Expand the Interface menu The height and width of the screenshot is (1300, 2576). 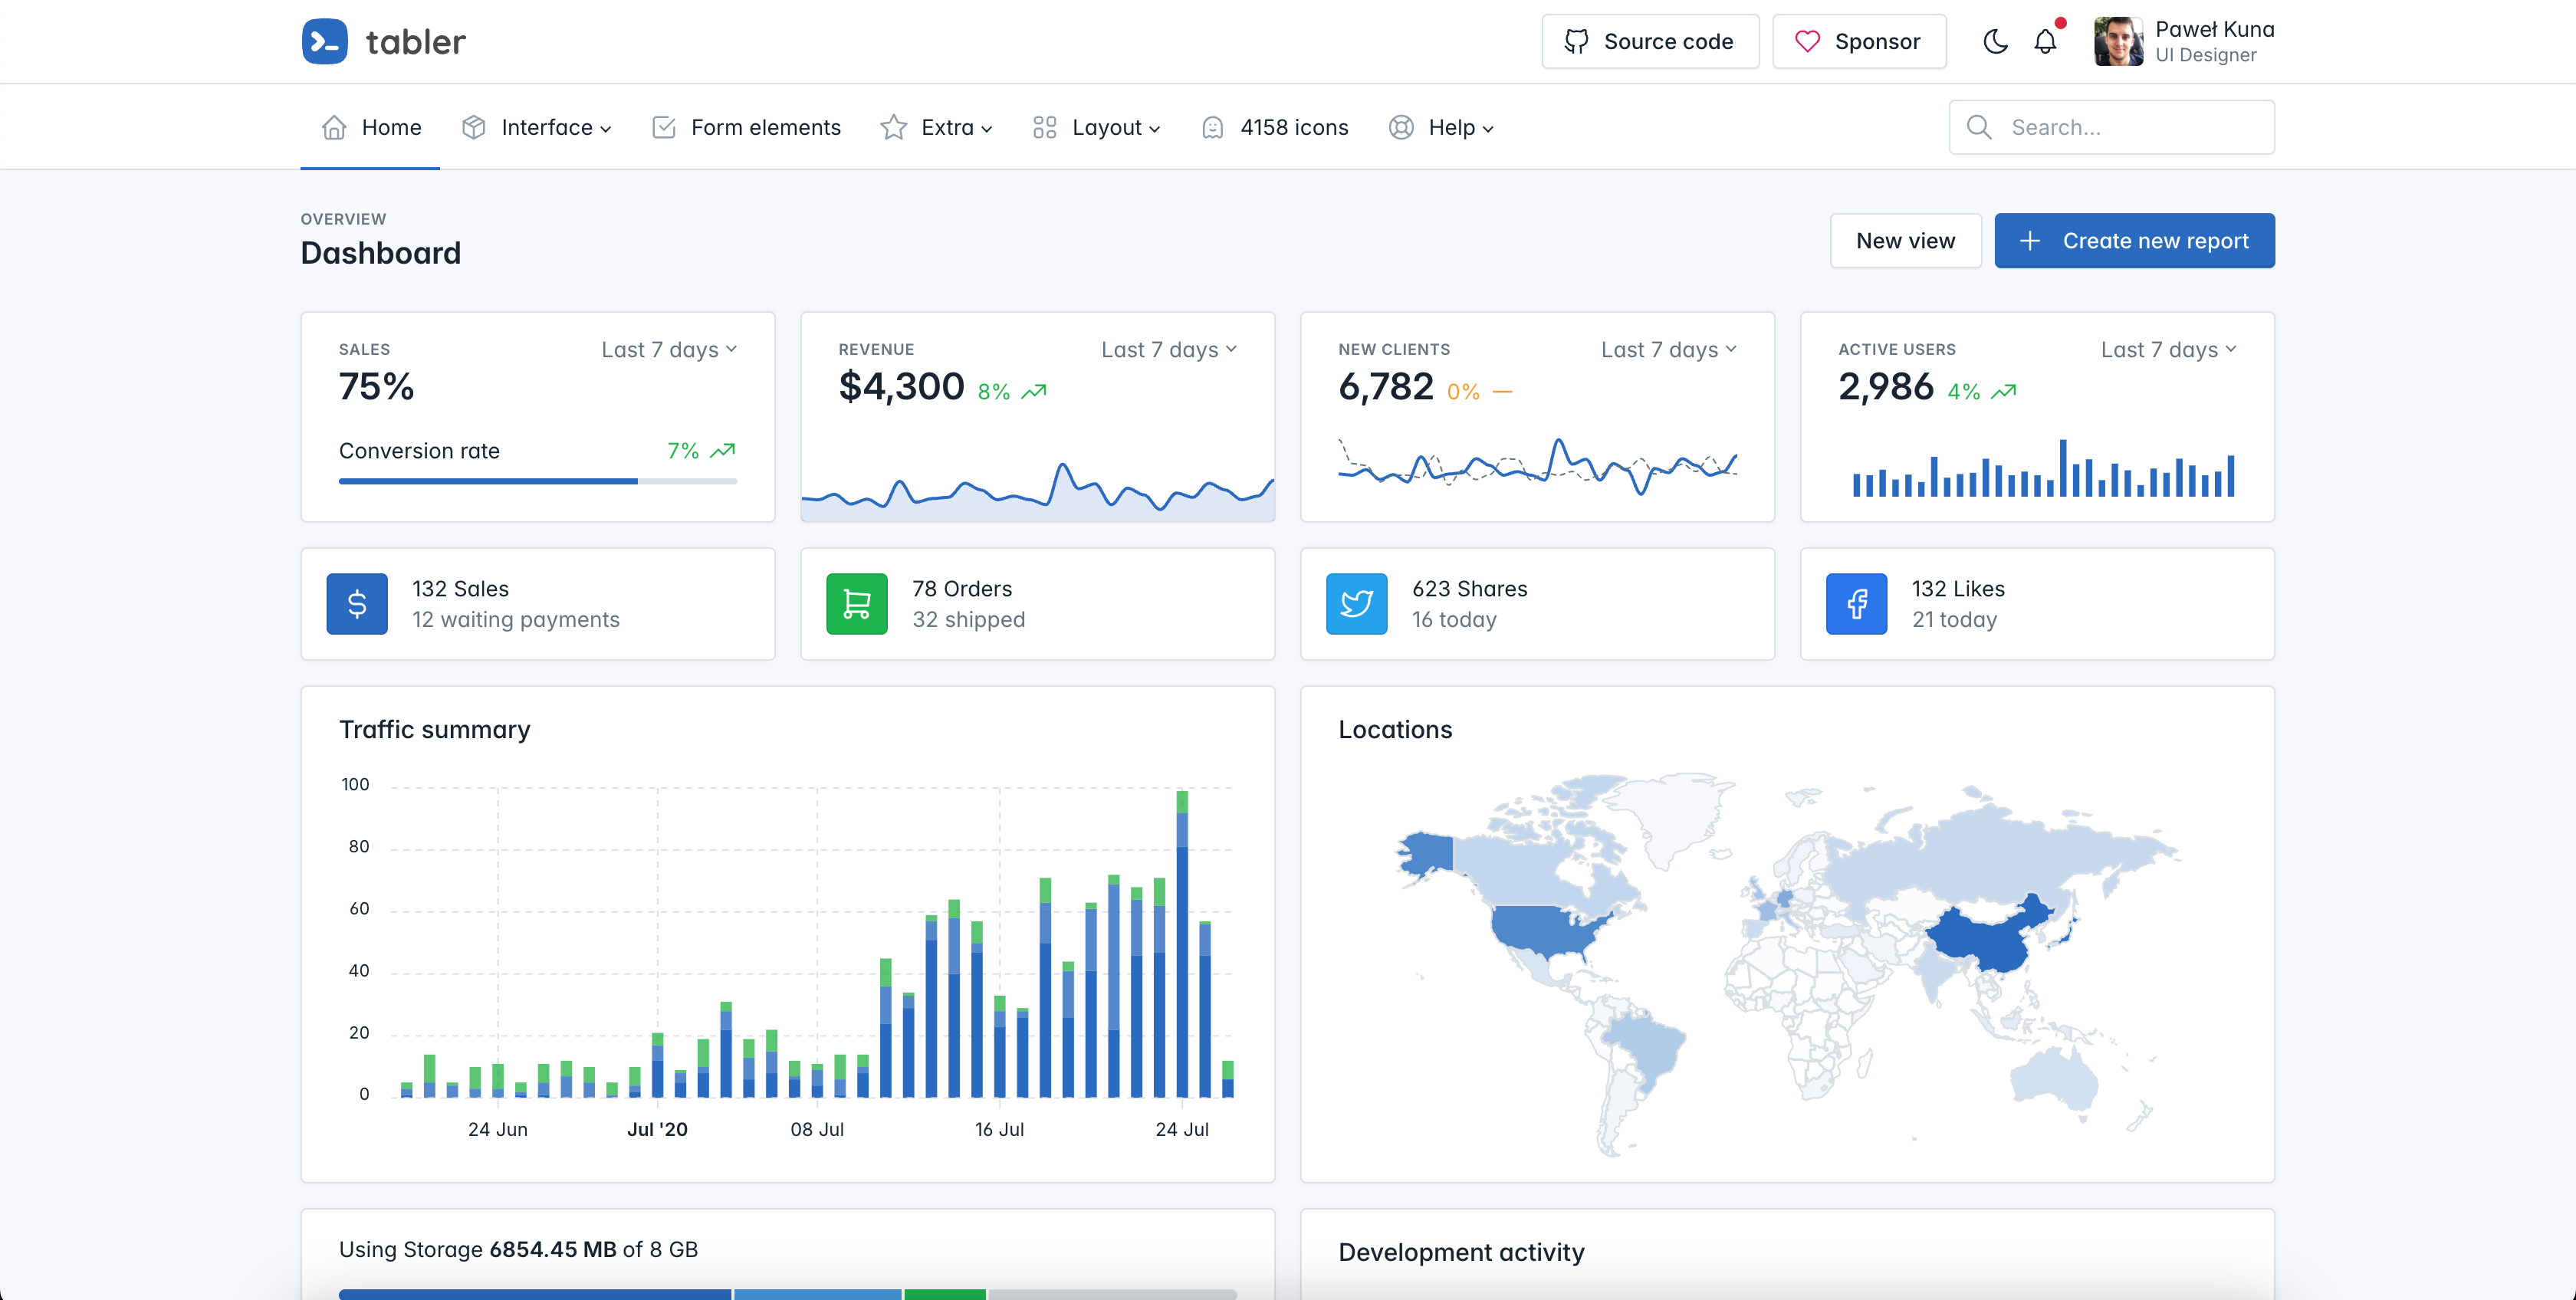[x=537, y=127]
